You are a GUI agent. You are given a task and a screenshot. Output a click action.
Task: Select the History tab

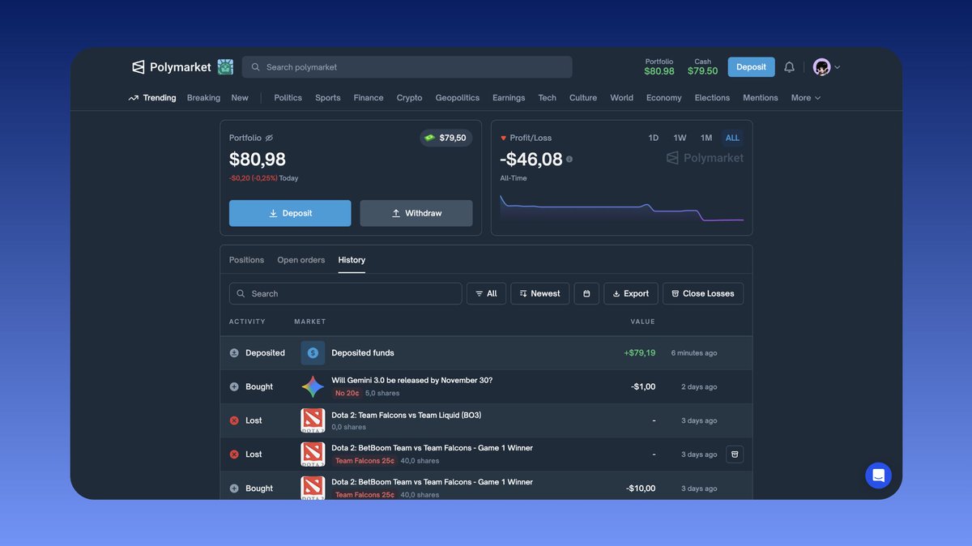tap(352, 260)
